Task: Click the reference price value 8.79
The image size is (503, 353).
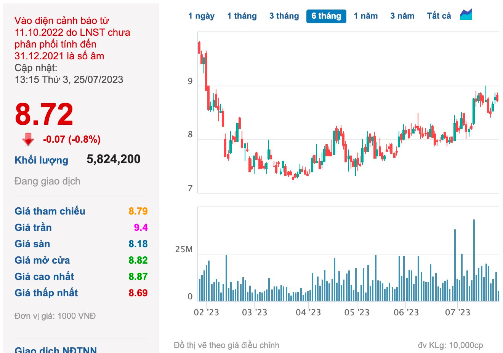Action: click(x=138, y=211)
